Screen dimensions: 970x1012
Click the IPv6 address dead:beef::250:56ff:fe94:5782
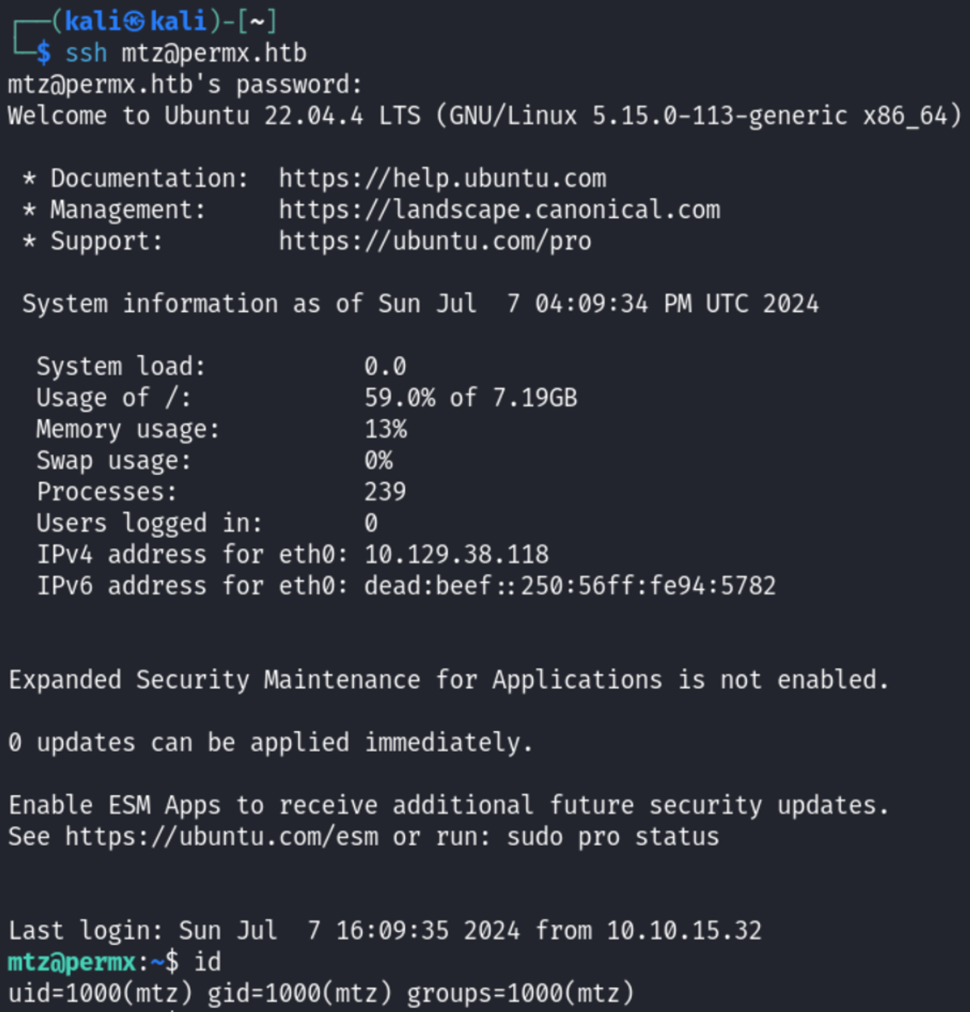[569, 586]
